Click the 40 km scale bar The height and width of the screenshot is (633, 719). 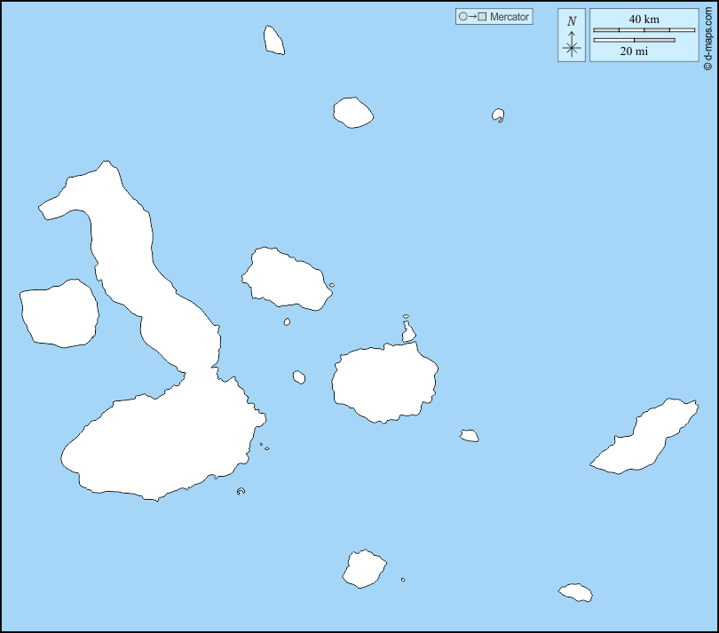pos(644,30)
